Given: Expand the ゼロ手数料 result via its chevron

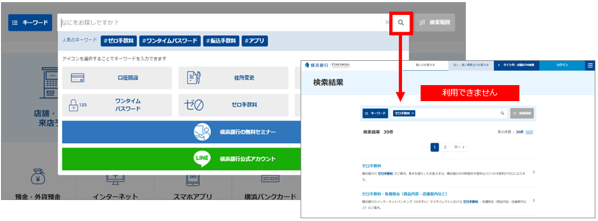Looking at the screenshot, I should pos(534,172).
